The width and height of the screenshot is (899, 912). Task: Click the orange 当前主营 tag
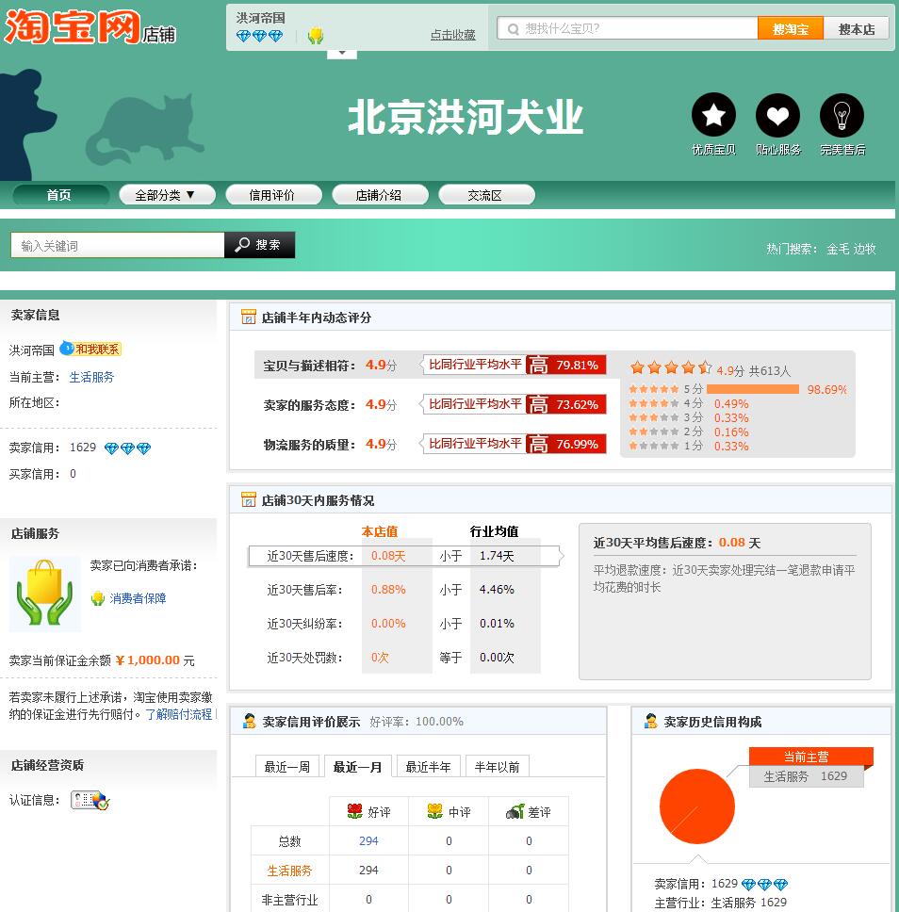point(810,757)
